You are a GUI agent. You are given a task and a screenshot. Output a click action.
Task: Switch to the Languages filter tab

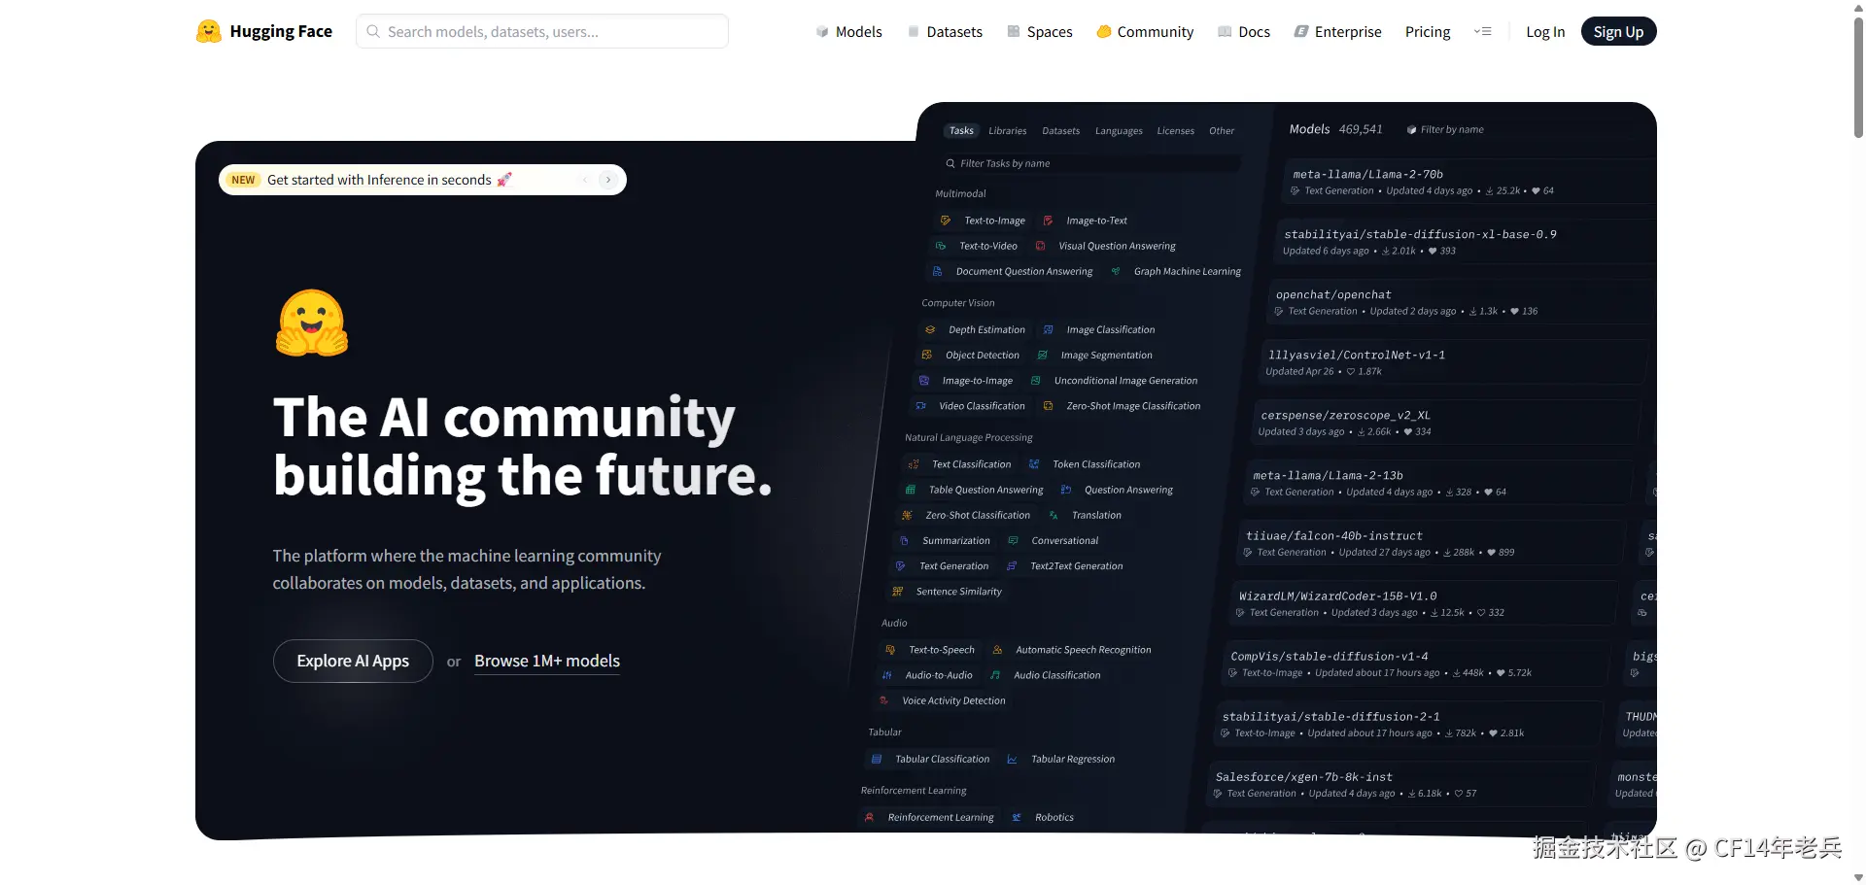[x=1119, y=131]
